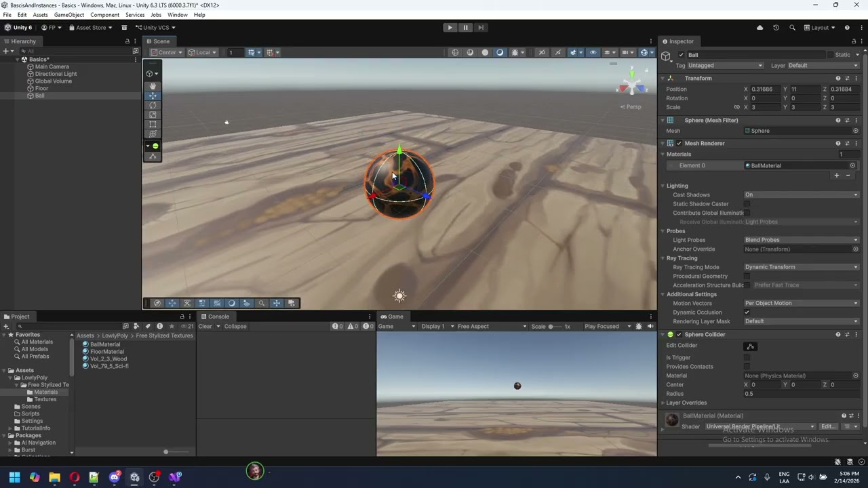This screenshot has width=868, height=488.
Task: Open Cast Shadows dropdown
Action: click(x=802, y=195)
